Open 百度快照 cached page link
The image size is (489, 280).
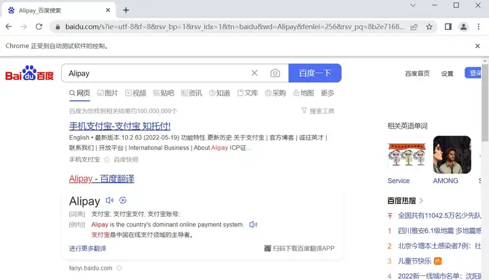coord(126,159)
